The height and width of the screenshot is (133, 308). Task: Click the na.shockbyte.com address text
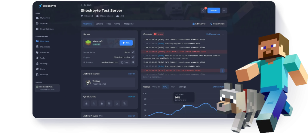pos(109,62)
